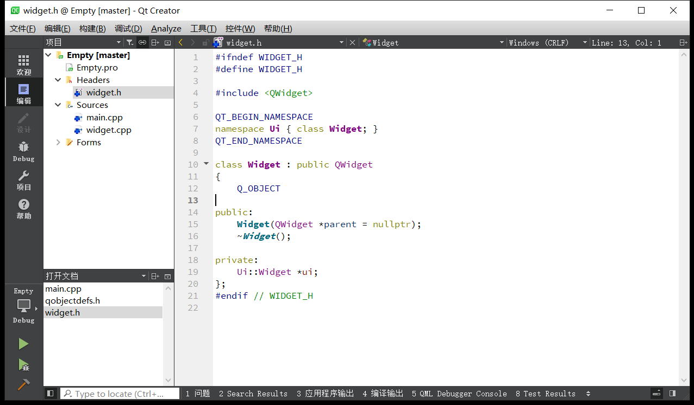
Task: Show the 2 Search Results pane
Action: [x=253, y=394]
